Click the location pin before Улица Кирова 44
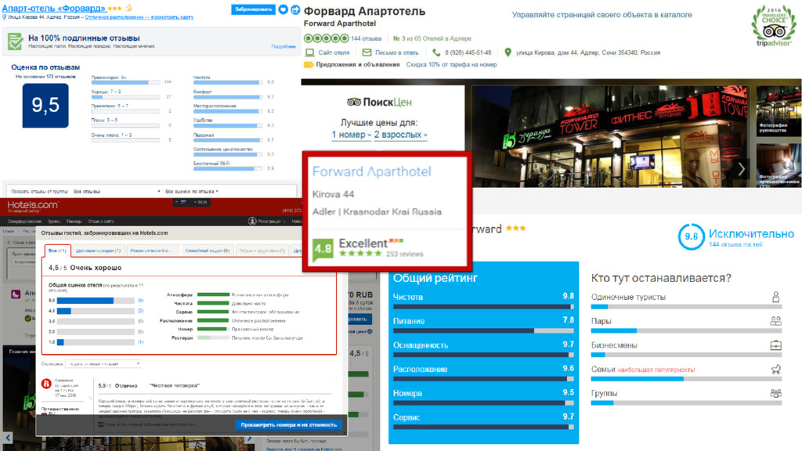Screen dimensions: 802x451 point(5,17)
